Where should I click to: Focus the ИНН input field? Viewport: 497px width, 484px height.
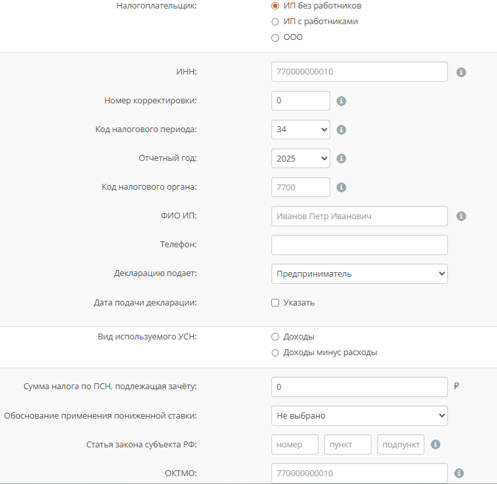[x=359, y=72]
